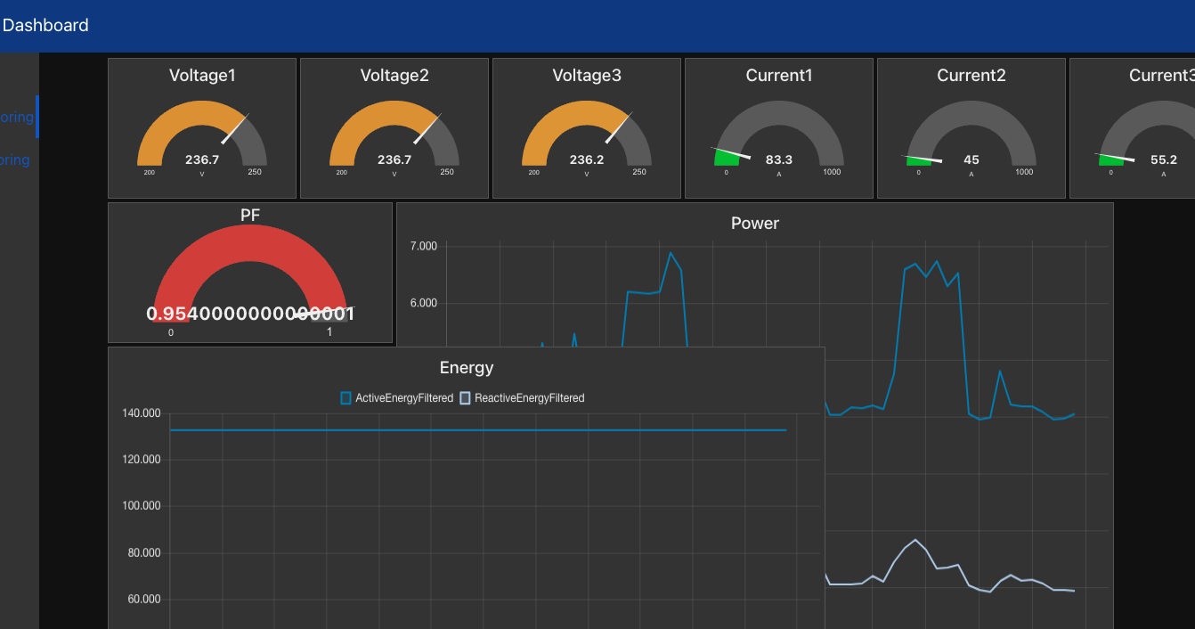The image size is (1195, 629).
Task: Click the 200 min label on Voltage2 gauge
Action: (341, 172)
